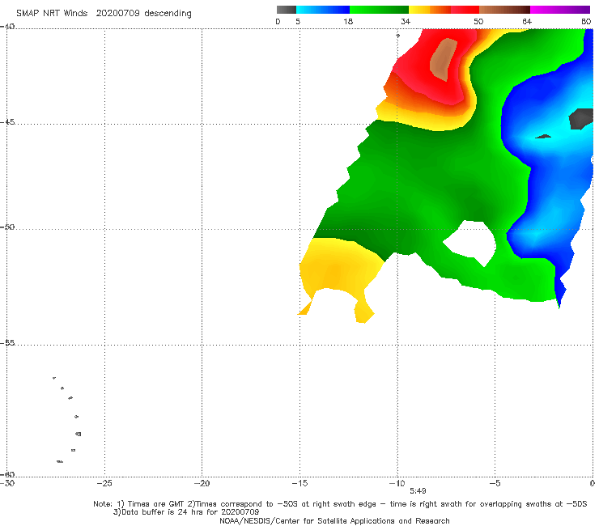Click the longitude axis label '-15'
Image resolution: width=599 pixels, height=526 pixels.
pos(299,483)
